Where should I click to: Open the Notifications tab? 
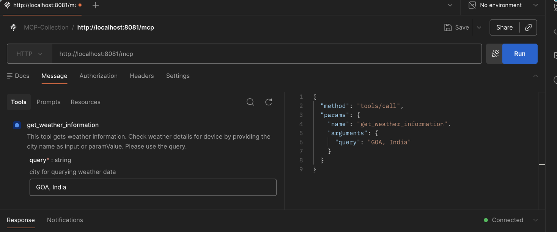(x=65, y=220)
